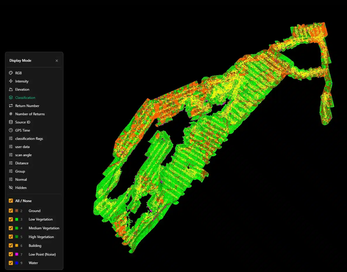Click the dark green High Vegetation swatch
Screen dimensions: 347x272
point(17,237)
